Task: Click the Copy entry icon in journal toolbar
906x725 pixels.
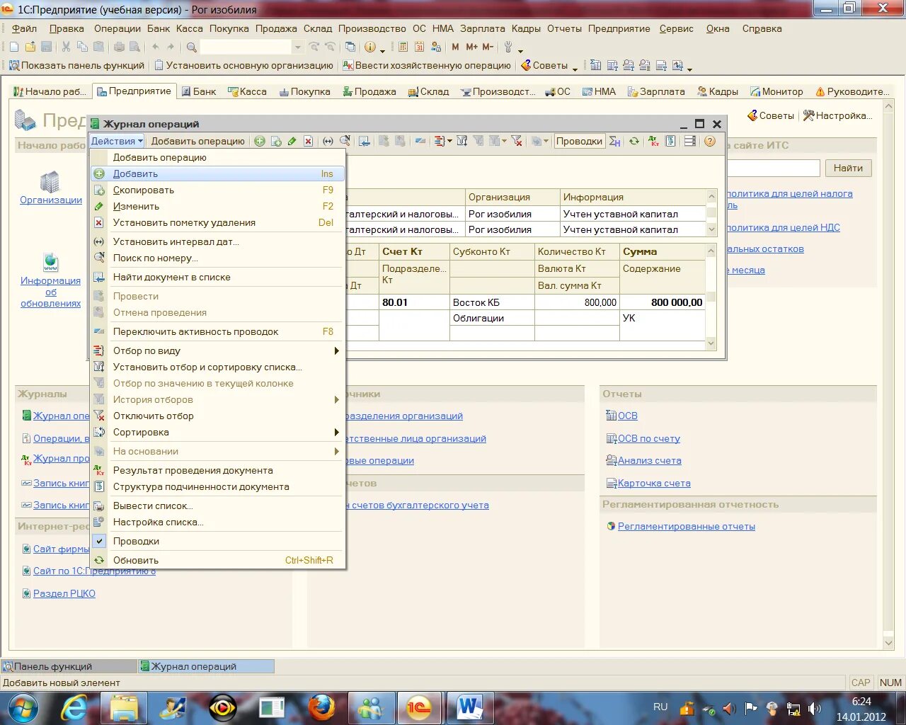Action: (276, 141)
